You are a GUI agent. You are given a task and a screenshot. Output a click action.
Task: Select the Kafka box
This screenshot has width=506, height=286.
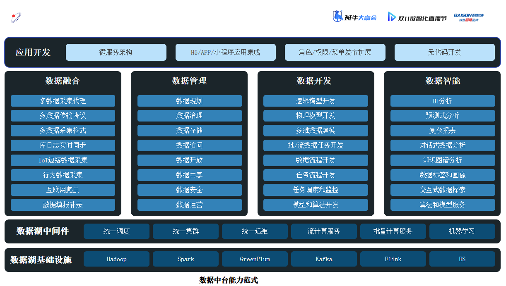(x=324, y=259)
